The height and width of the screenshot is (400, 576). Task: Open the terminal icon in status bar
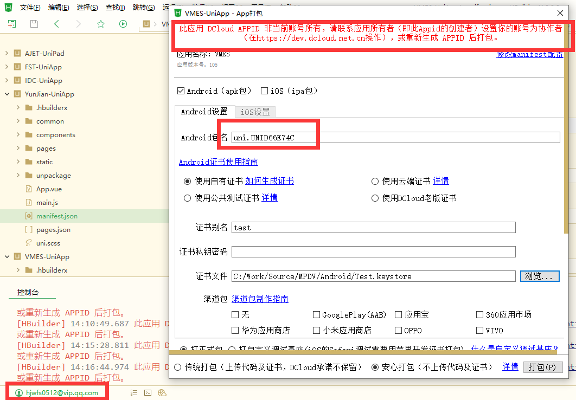pos(148,393)
